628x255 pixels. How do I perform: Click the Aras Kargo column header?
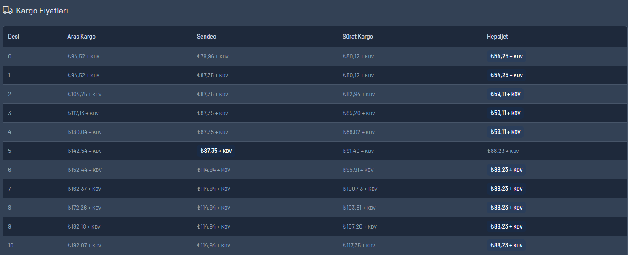pos(81,37)
